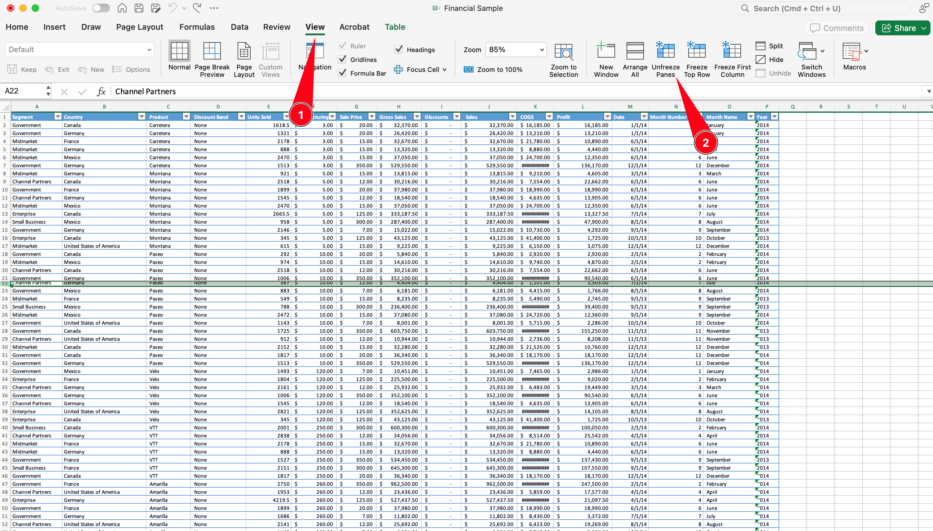933x531 pixels.
Task: Open the Year column filter dropdown
Action: [x=774, y=117]
